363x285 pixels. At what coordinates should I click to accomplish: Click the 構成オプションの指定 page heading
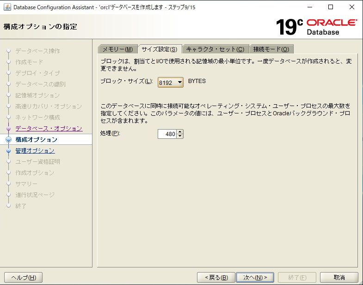[x=40, y=27]
